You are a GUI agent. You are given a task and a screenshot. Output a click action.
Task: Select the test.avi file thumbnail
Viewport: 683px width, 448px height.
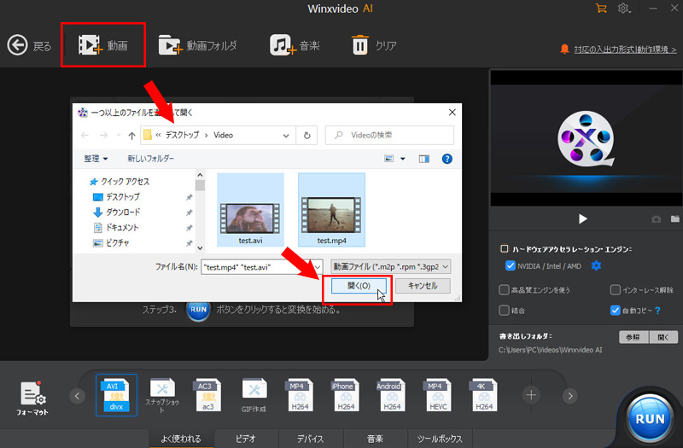click(250, 210)
